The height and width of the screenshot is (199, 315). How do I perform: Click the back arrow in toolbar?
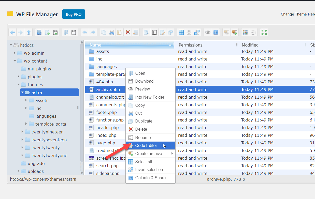click(12, 32)
